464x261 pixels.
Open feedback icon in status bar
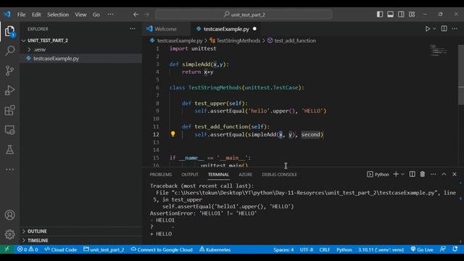[x=443, y=249]
